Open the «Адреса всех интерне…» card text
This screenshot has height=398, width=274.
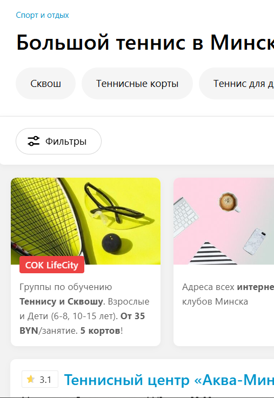coord(228,294)
